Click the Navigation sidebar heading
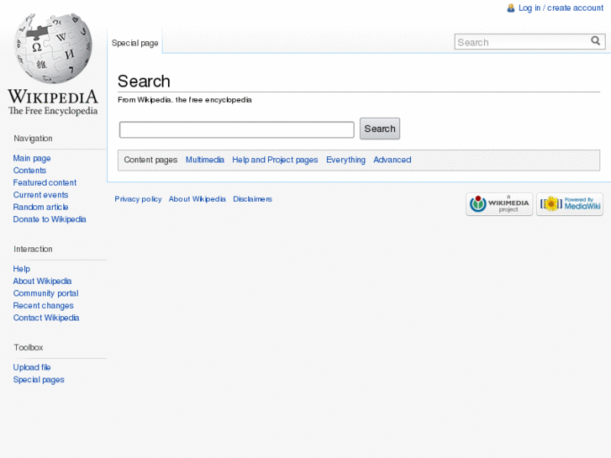 (x=33, y=139)
